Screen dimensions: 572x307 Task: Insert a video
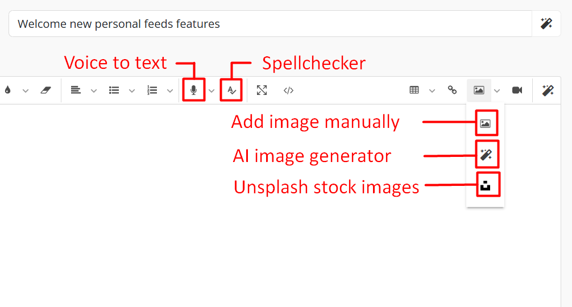517,90
